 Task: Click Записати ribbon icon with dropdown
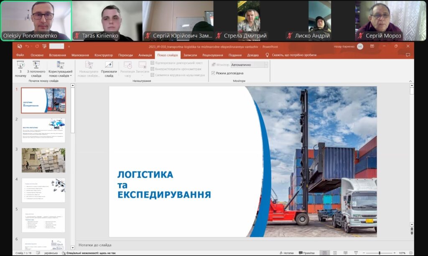[142, 69]
